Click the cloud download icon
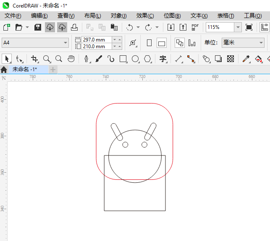Screen dimensions: 270x241 [50, 27]
